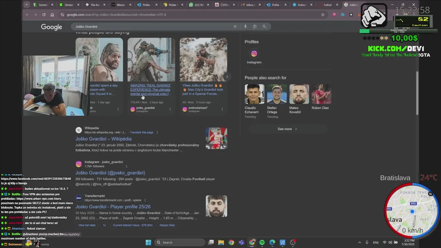
Task: Open options menu for aveiroclarisse7 post
Action: (x=222, y=109)
